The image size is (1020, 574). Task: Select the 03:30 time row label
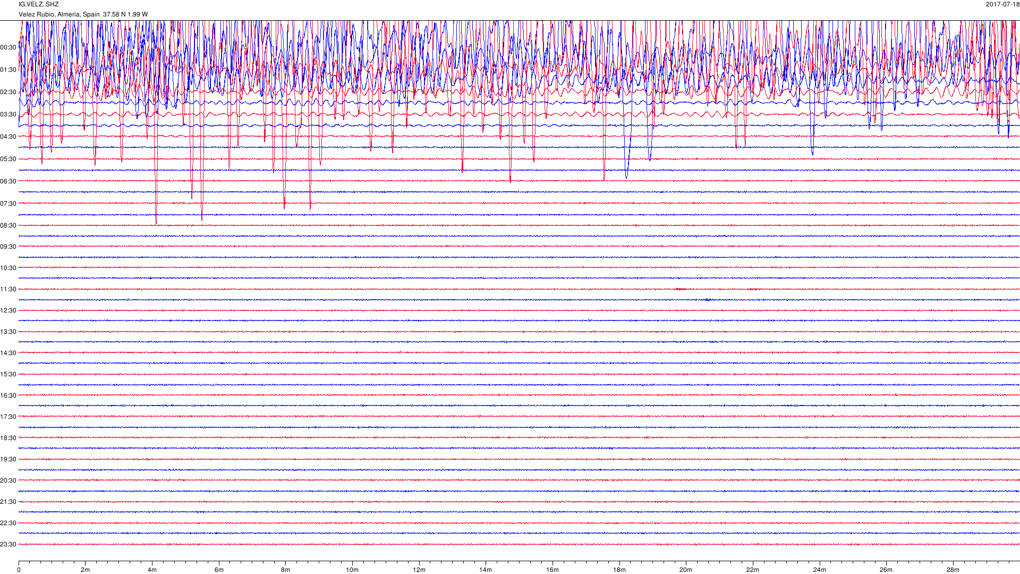click(x=8, y=114)
